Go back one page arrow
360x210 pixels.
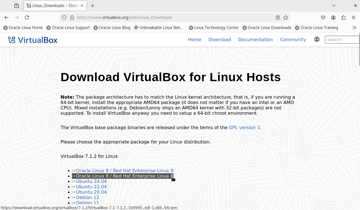(x=6, y=17)
